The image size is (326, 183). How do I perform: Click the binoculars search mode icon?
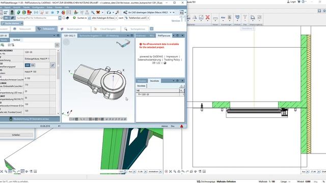(12, 18)
